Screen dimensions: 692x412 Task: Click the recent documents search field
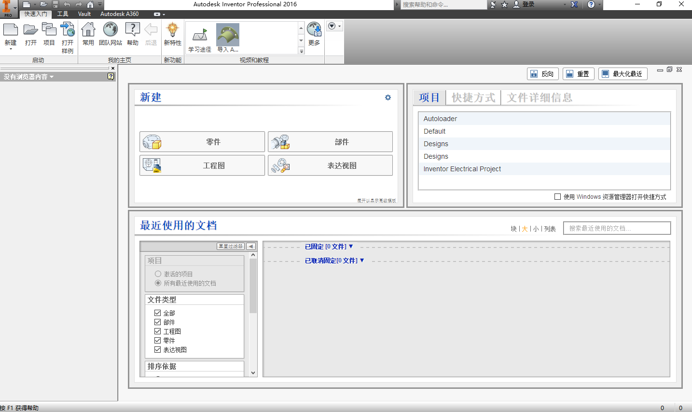(x=616, y=228)
